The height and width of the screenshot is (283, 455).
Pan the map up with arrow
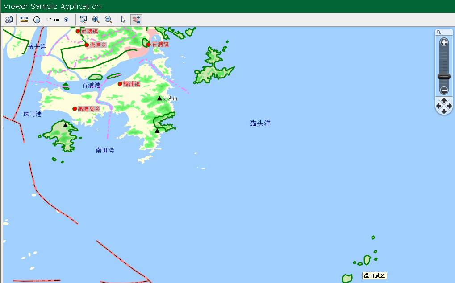point(444,101)
